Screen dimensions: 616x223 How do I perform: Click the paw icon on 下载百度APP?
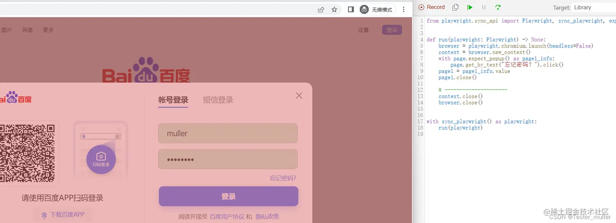coord(44,215)
